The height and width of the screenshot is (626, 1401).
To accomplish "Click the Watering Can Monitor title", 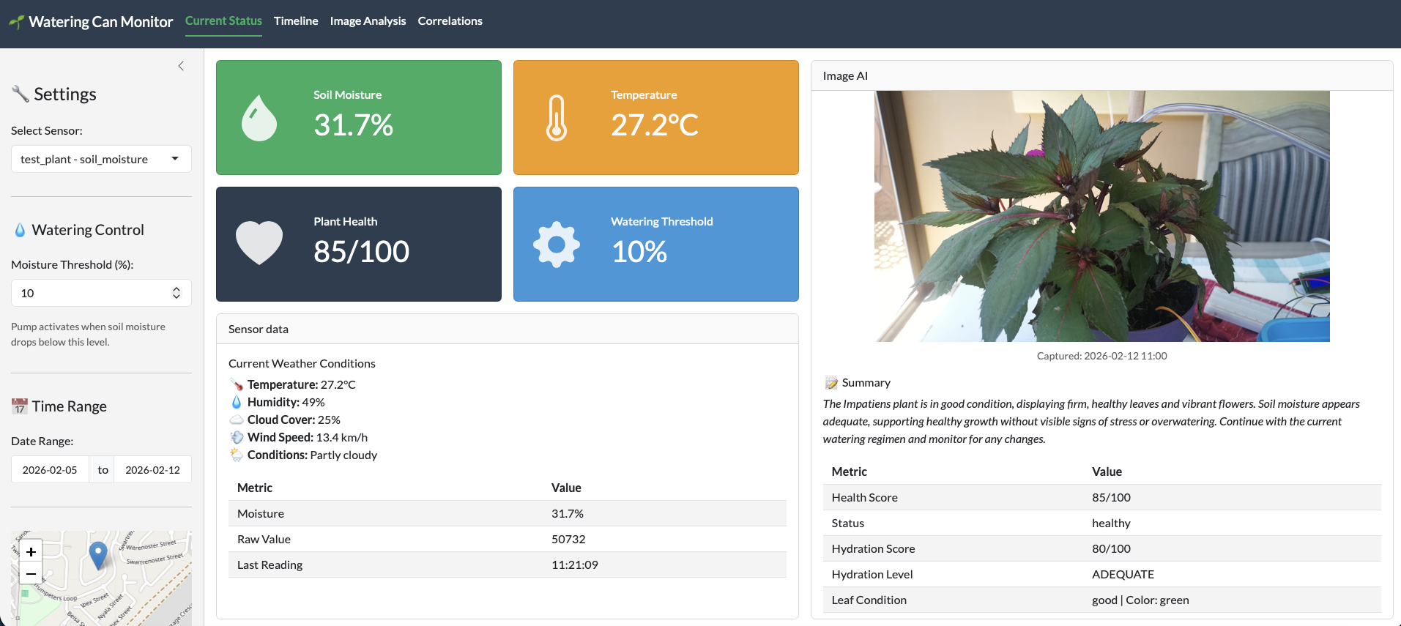I will [100, 22].
